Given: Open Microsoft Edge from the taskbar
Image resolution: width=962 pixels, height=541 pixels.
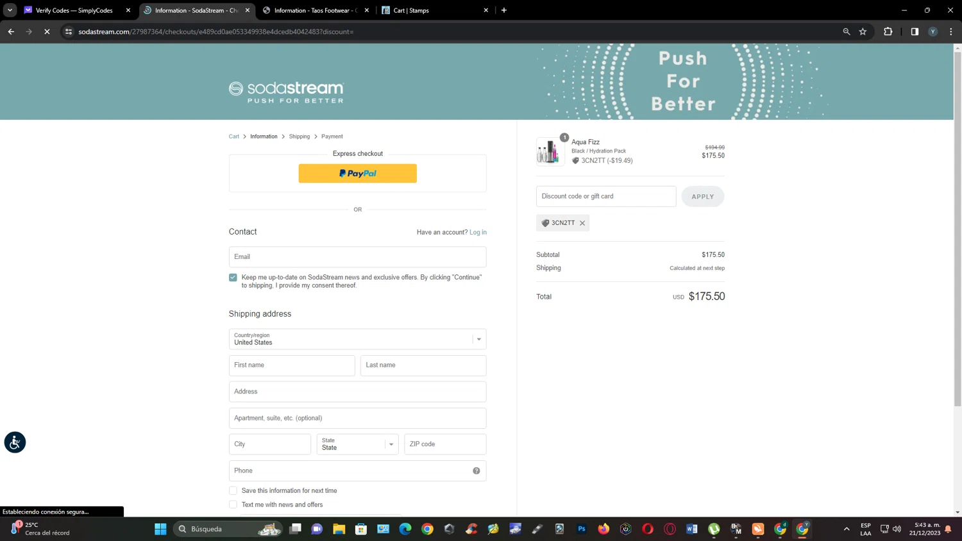Looking at the screenshot, I should point(405,529).
